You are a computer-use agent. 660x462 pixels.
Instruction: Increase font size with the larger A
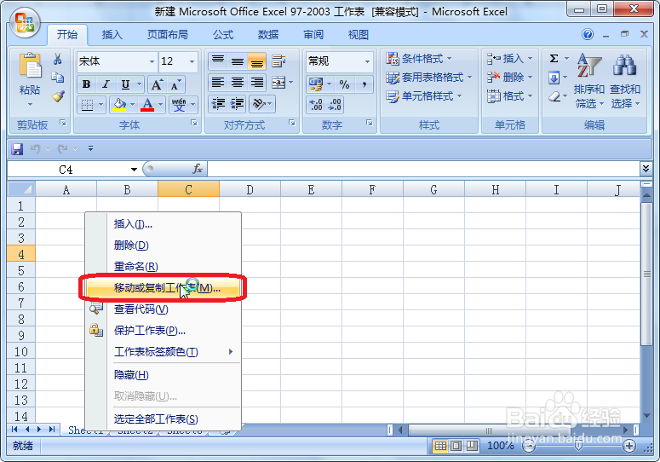point(157,84)
